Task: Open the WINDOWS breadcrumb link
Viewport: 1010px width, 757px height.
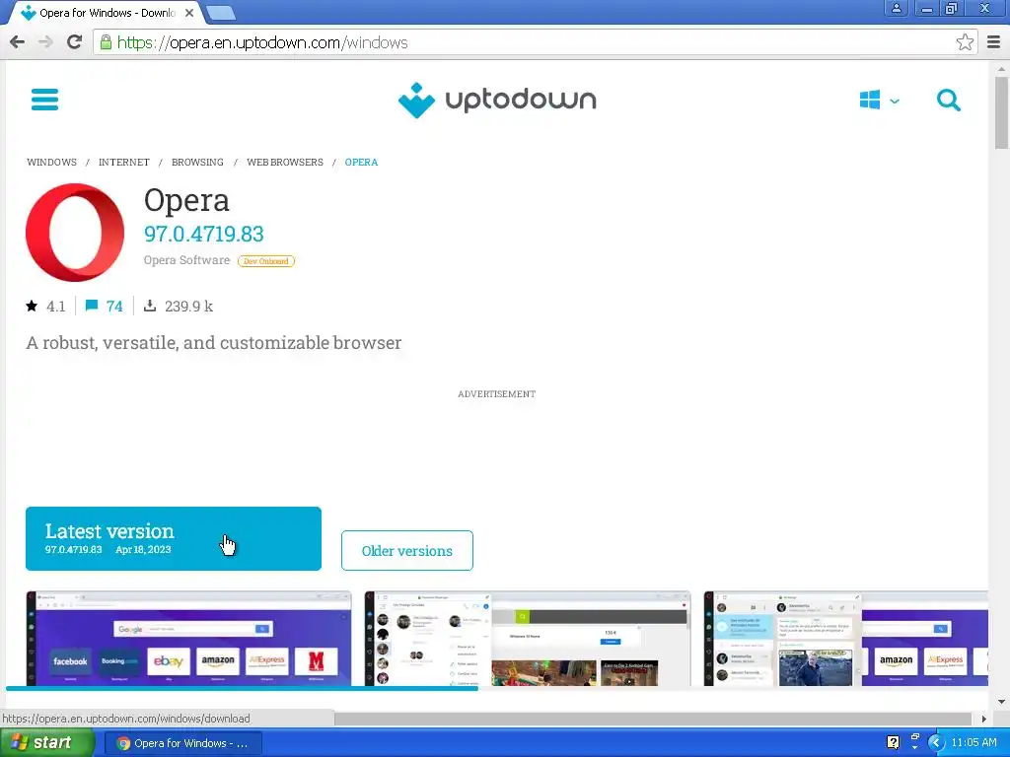Action: (51, 163)
